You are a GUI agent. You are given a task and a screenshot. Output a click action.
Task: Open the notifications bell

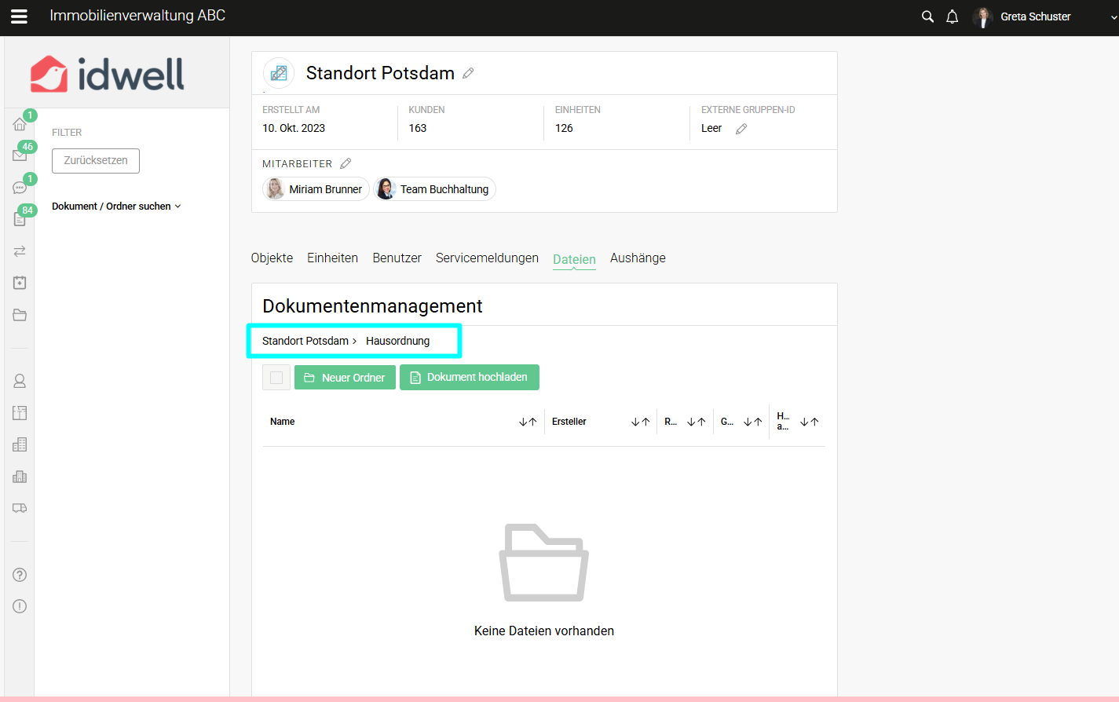point(953,16)
